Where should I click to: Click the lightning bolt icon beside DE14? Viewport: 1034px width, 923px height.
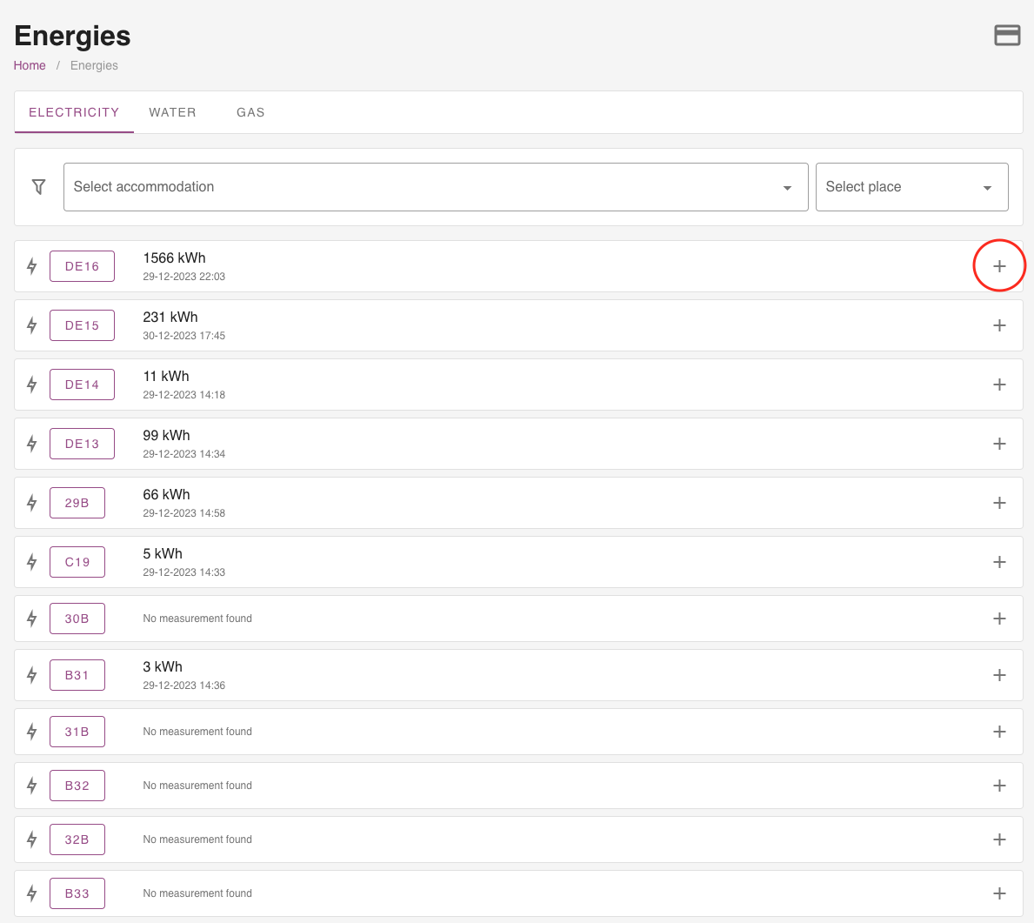31,385
